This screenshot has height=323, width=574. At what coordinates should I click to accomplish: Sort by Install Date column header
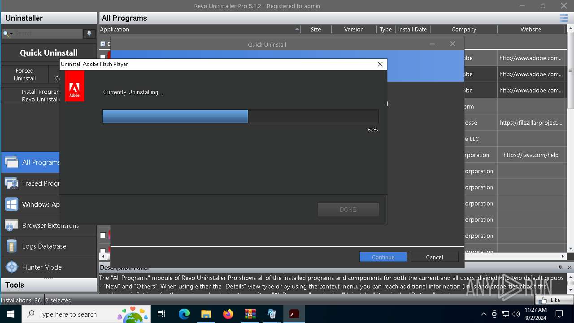click(413, 29)
